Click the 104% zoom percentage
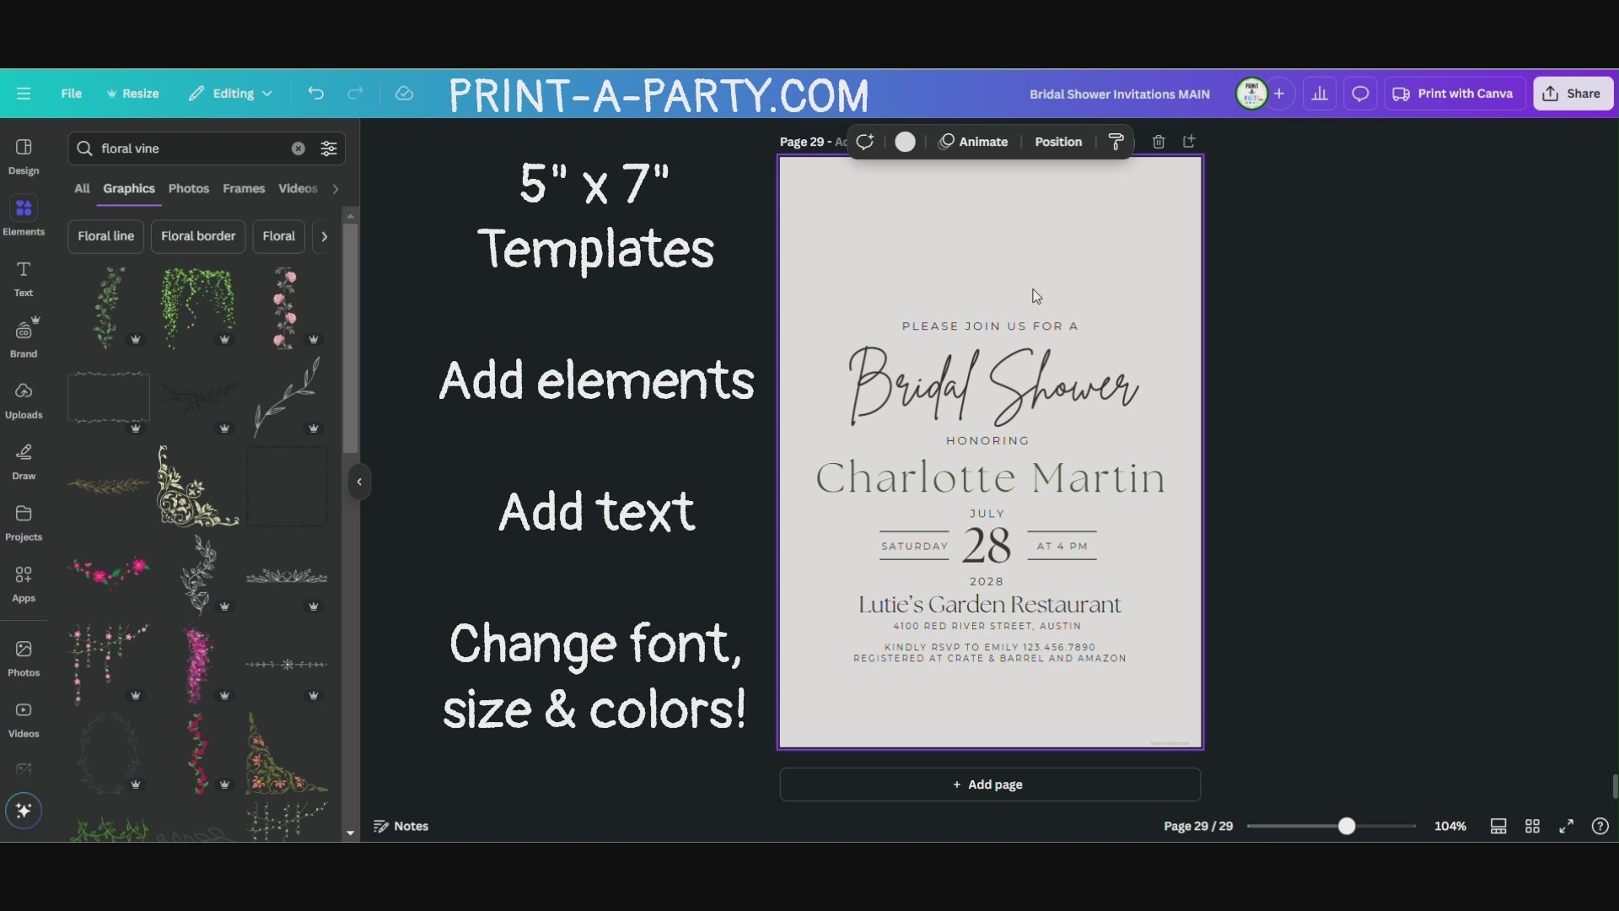Screen dimensions: 1619x911 coord(1450,827)
